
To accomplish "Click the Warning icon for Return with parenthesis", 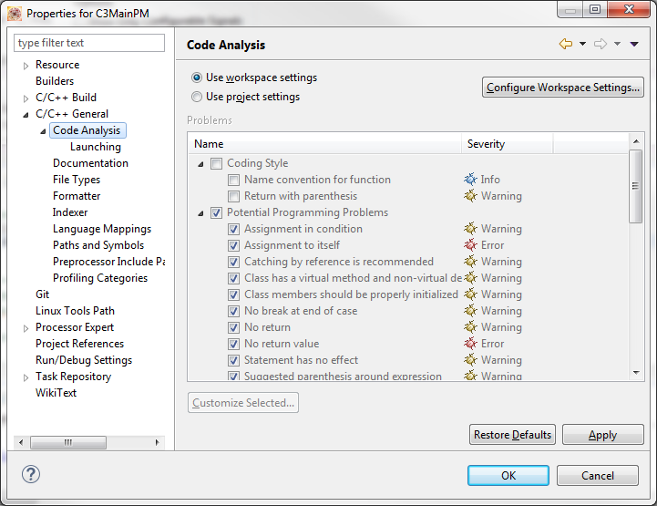I will pyautogui.click(x=470, y=196).
